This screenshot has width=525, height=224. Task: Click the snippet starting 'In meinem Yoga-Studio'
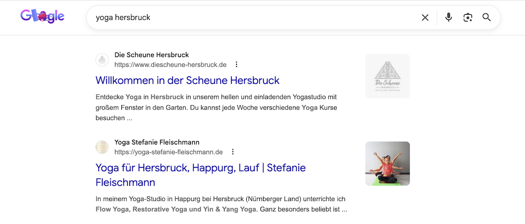point(220,204)
